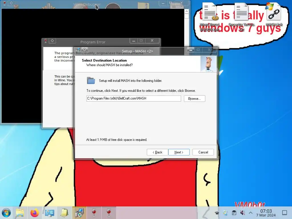
Task: Switch to the MASH setup taskbar entry
Action: [79, 213]
